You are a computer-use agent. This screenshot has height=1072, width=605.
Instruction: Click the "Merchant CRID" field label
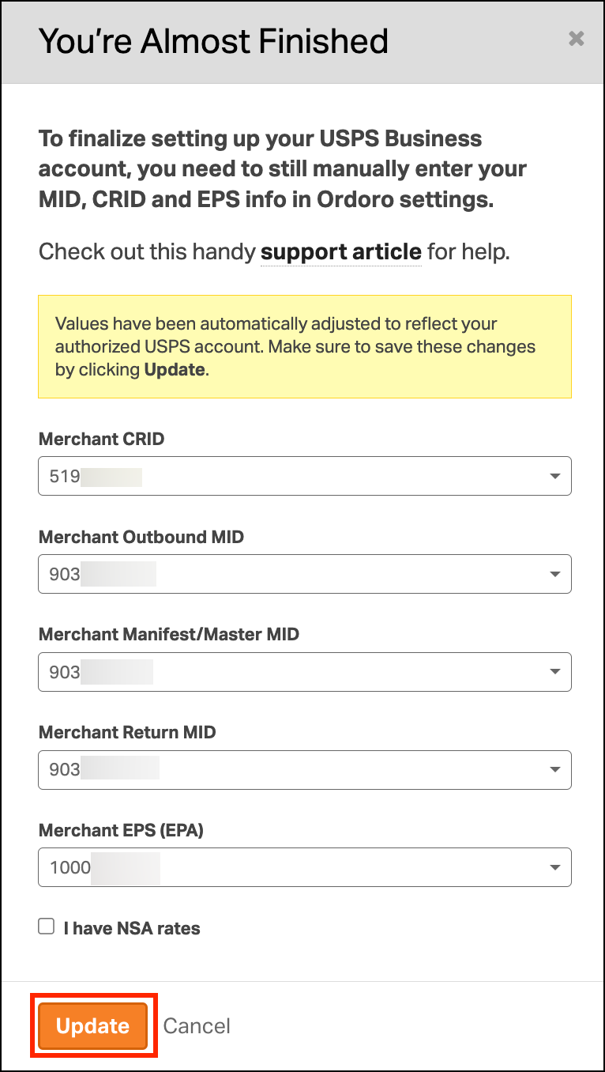tap(101, 440)
